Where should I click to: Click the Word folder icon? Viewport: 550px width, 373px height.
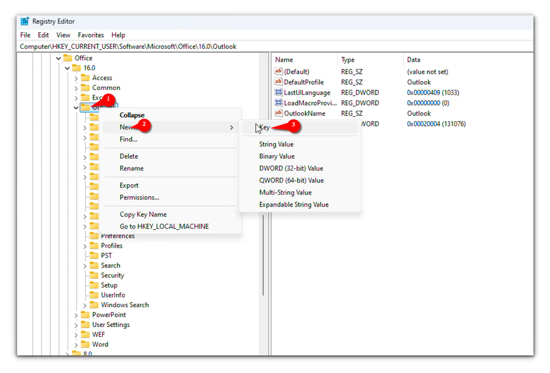point(85,344)
